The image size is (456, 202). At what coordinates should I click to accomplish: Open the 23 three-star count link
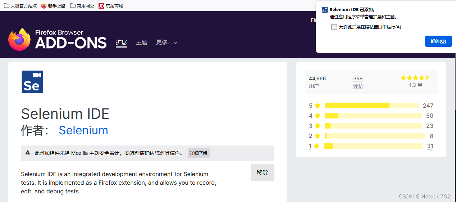[x=430, y=126]
